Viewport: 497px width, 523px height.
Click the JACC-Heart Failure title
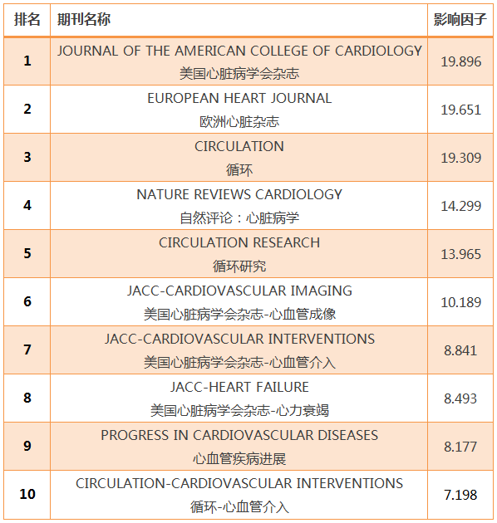pos(239,387)
